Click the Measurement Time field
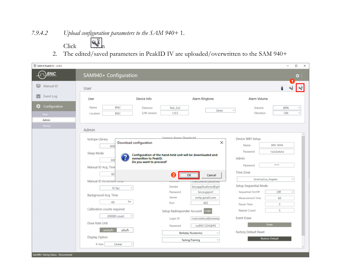Screen dimensions: 341x261 coord(280,198)
